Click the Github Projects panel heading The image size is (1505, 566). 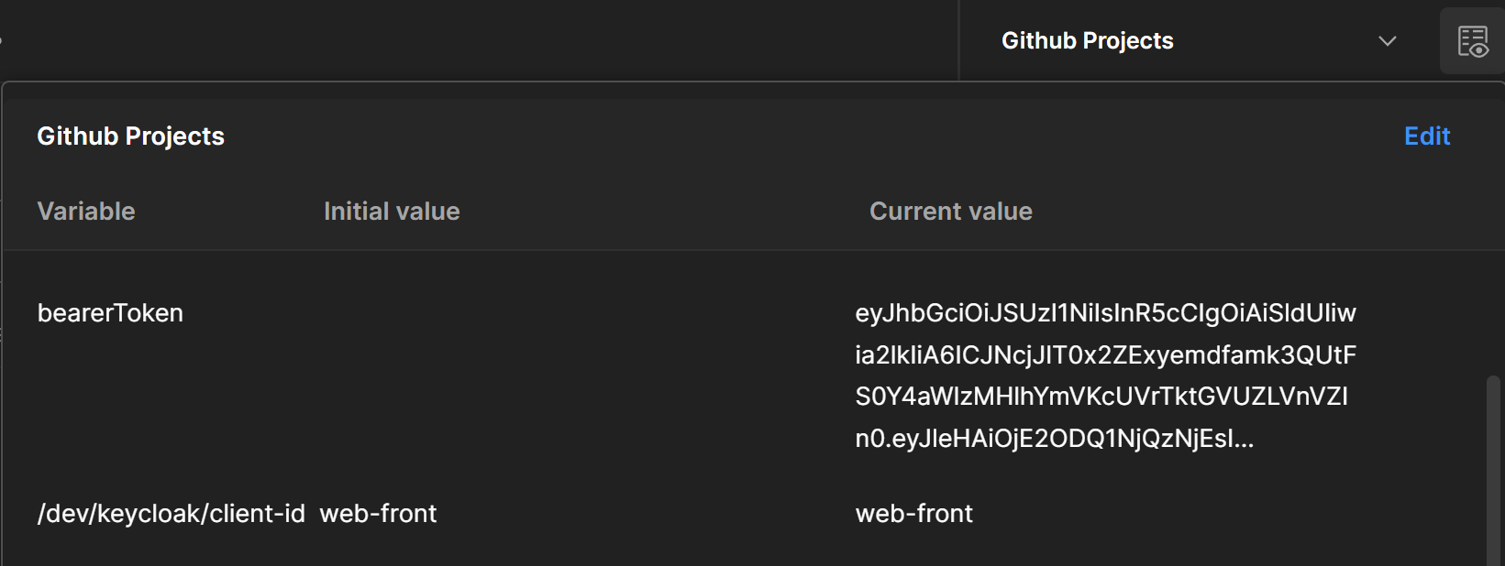(x=130, y=136)
